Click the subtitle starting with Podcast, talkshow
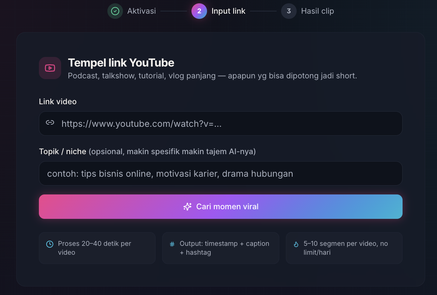 (212, 76)
